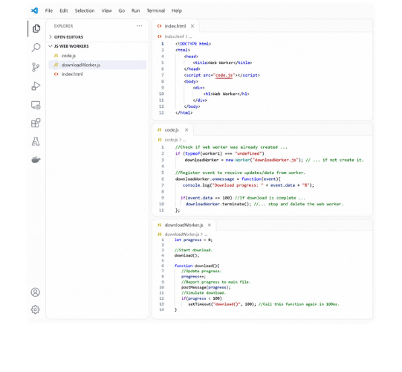The height and width of the screenshot is (372, 402).
Task: Open the Help menu
Action: 177,10
